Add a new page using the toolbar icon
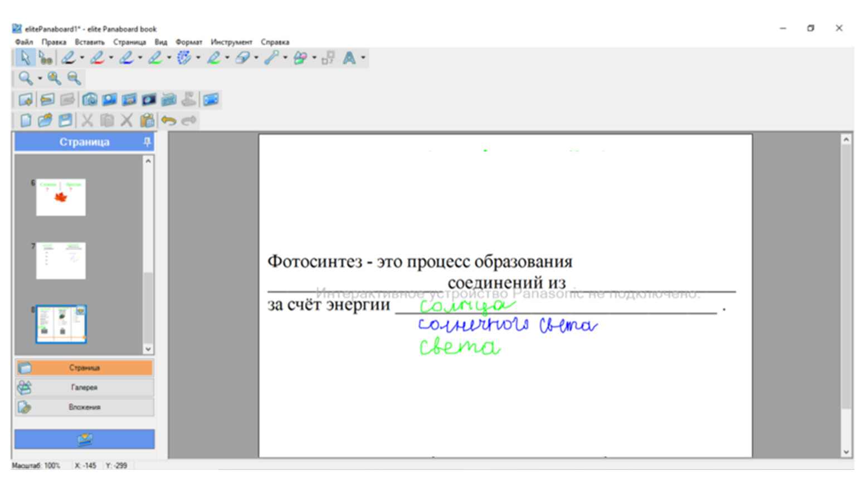 pyautogui.click(x=26, y=100)
